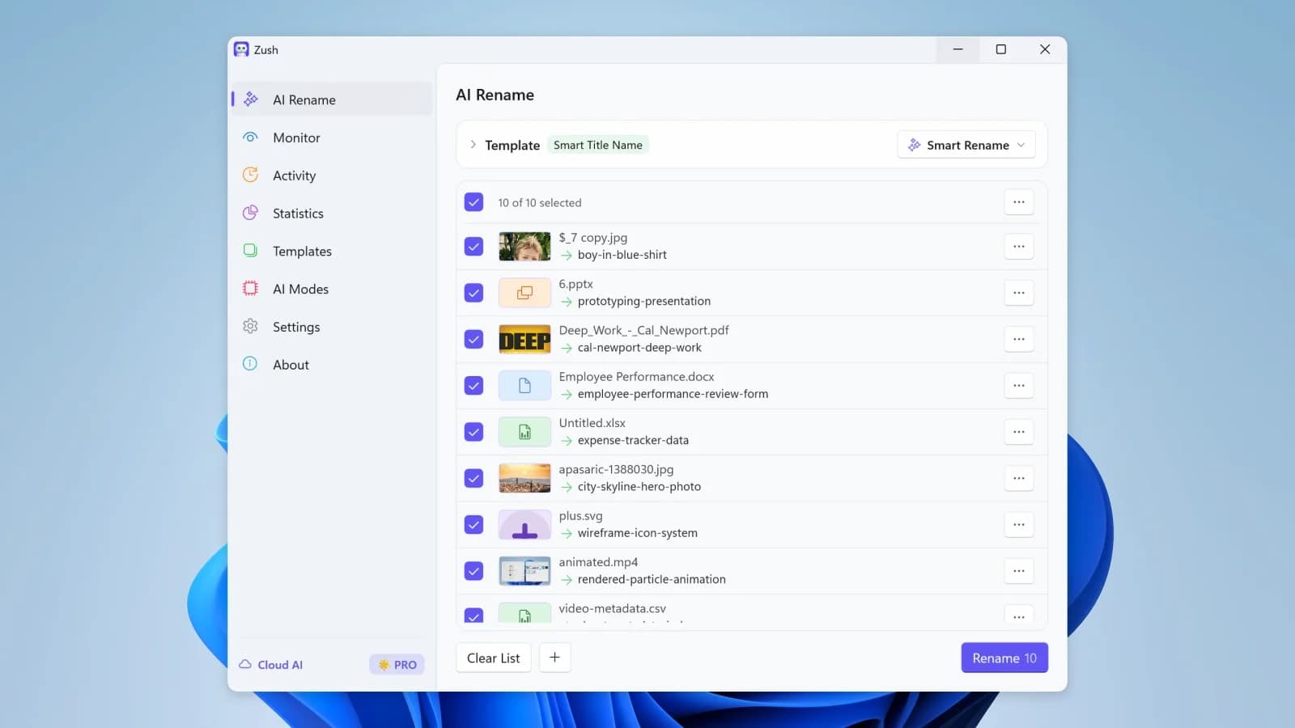Open more options for Employee Performance.docx
The height and width of the screenshot is (728, 1295).
pyautogui.click(x=1019, y=385)
